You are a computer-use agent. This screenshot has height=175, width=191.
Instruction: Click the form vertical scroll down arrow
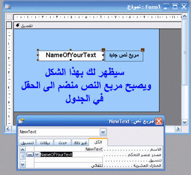pos(185,122)
